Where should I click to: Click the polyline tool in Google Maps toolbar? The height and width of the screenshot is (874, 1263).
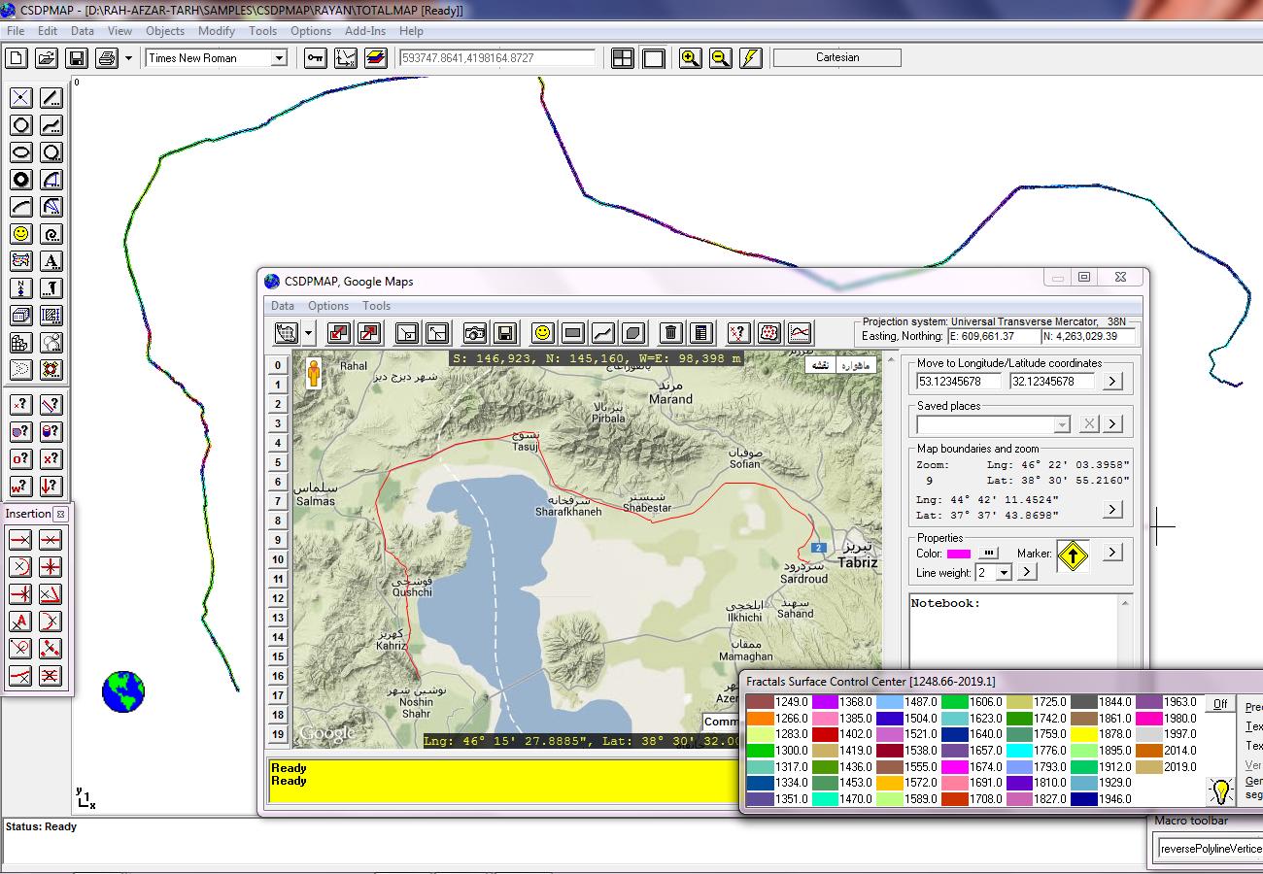pyautogui.click(x=603, y=333)
